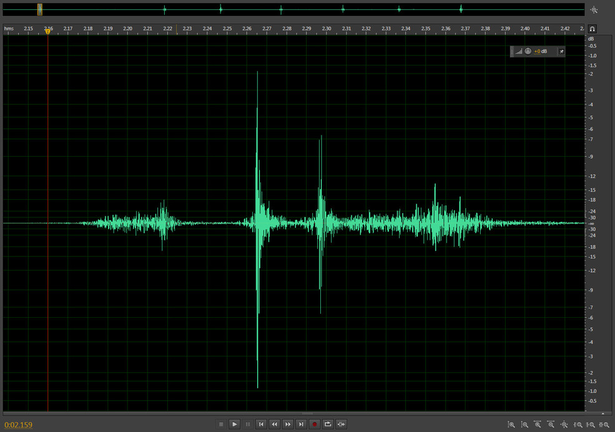Zoom in amplitude icon
This screenshot has height=432, width=615.
[x=511, y=425]
